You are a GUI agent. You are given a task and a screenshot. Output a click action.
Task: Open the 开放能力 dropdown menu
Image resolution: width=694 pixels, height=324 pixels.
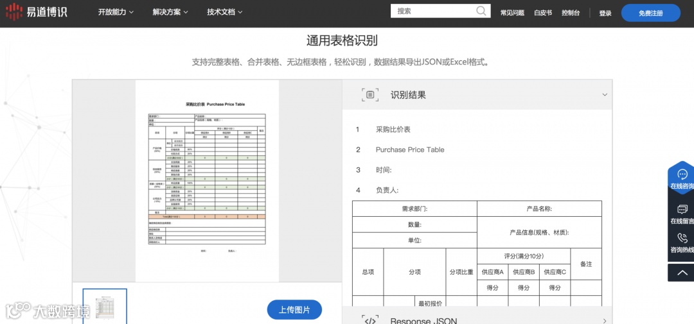pyautogui.click(x=116, y=12)
